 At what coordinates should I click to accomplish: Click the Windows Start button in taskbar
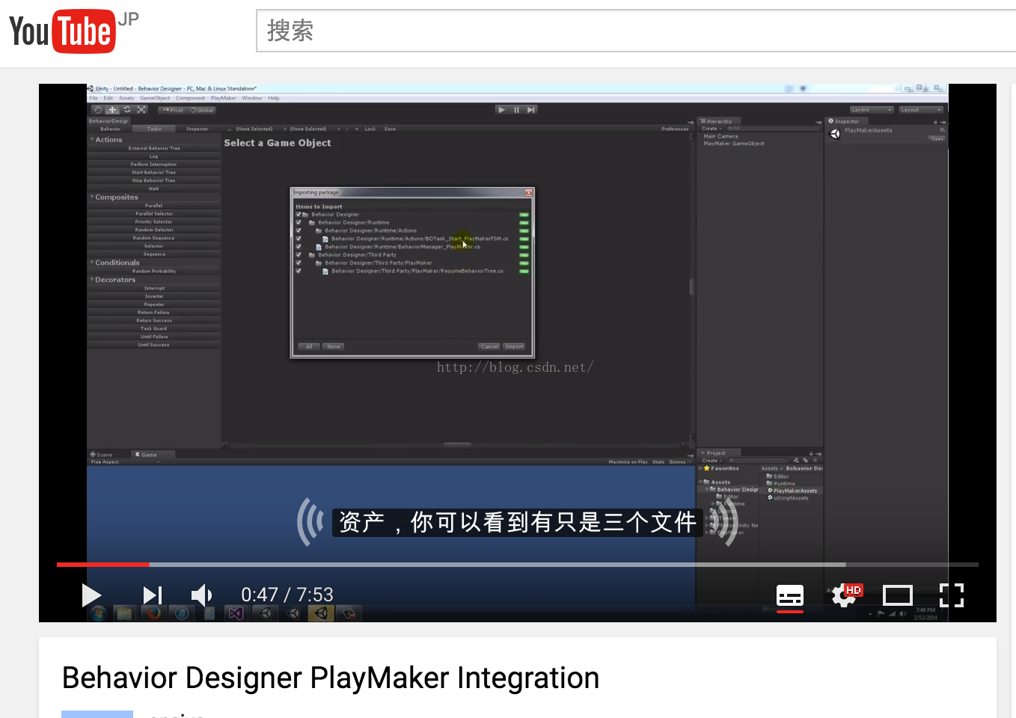pos(98,613)
